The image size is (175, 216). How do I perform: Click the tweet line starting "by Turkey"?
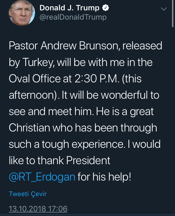80,62
